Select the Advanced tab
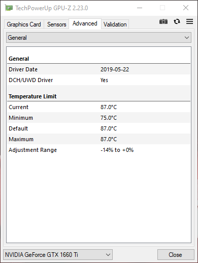Viewport: 198px width, 263px height. pos(85,23)
